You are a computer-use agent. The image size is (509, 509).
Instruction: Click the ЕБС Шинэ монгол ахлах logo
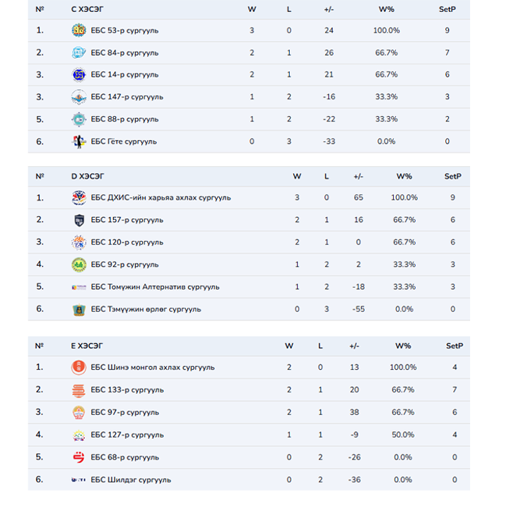point(78,368)
